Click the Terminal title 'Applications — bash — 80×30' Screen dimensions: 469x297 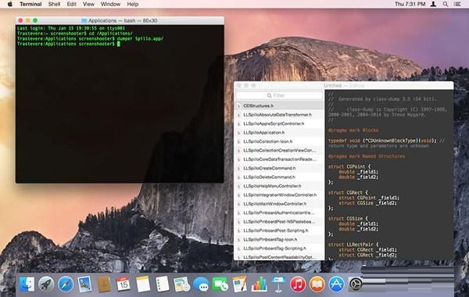pyautogui.click(x=123, y=20)
